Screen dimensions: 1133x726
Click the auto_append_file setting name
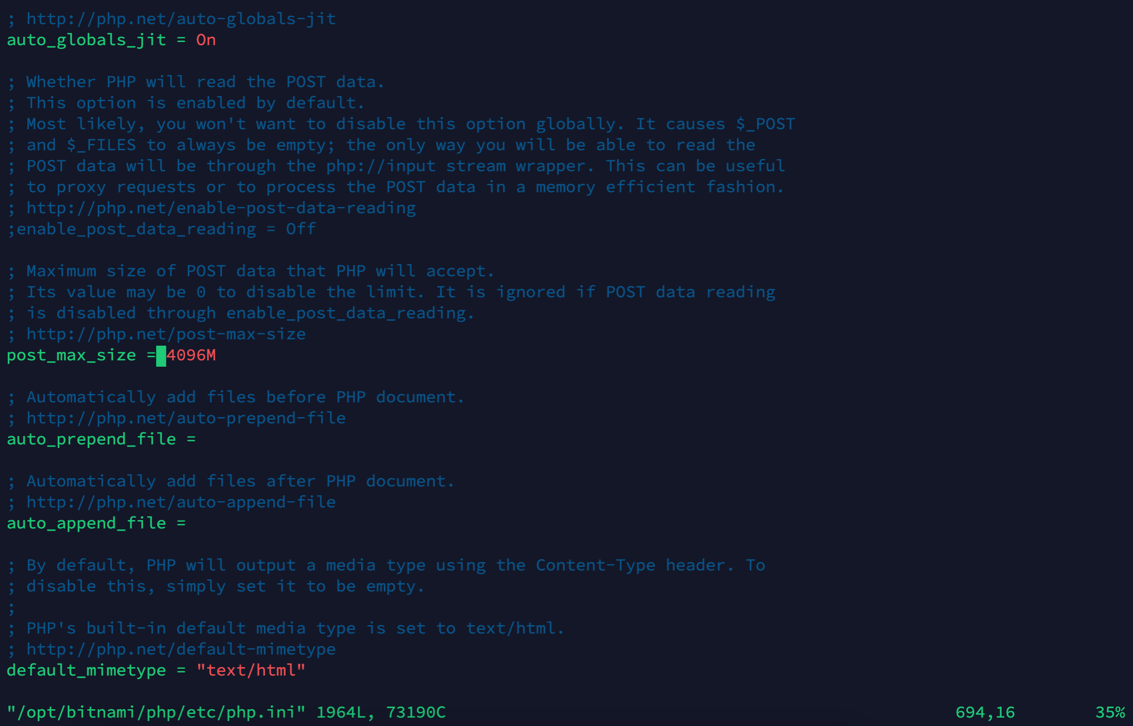coord(86,523)
